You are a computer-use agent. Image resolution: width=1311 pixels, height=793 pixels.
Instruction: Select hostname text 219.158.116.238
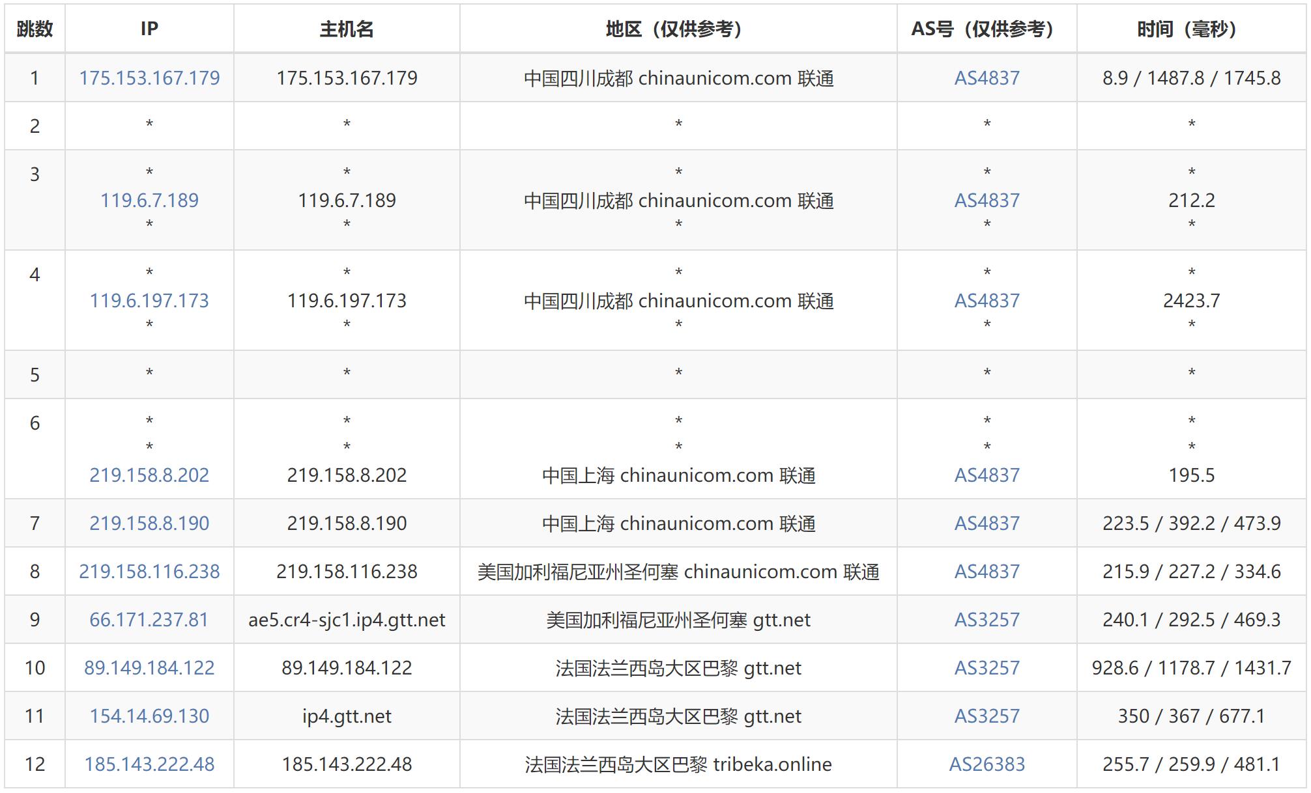347,572
